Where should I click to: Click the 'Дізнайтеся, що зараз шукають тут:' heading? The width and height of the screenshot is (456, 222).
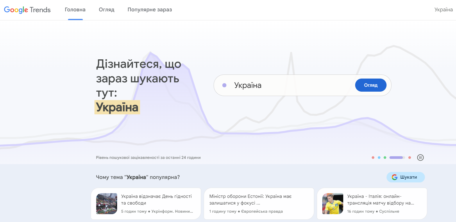click(139, 78)
